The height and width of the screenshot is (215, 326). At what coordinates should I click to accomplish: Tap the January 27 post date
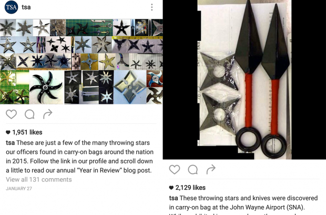pos(19,189)
